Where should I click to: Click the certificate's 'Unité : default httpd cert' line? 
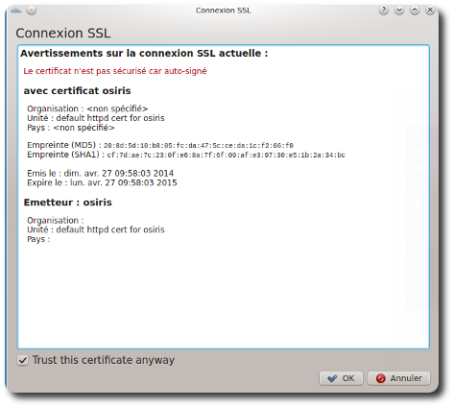coord(96,118)
